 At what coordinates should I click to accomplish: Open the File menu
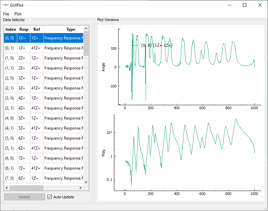point(6,14)
